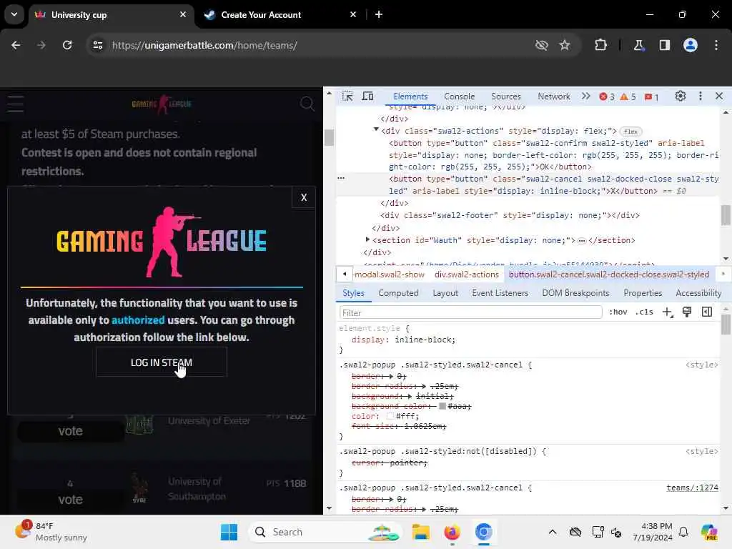Expand the border shorthand property arrow
The image size is (732, 549).
(x=391, y=376)
